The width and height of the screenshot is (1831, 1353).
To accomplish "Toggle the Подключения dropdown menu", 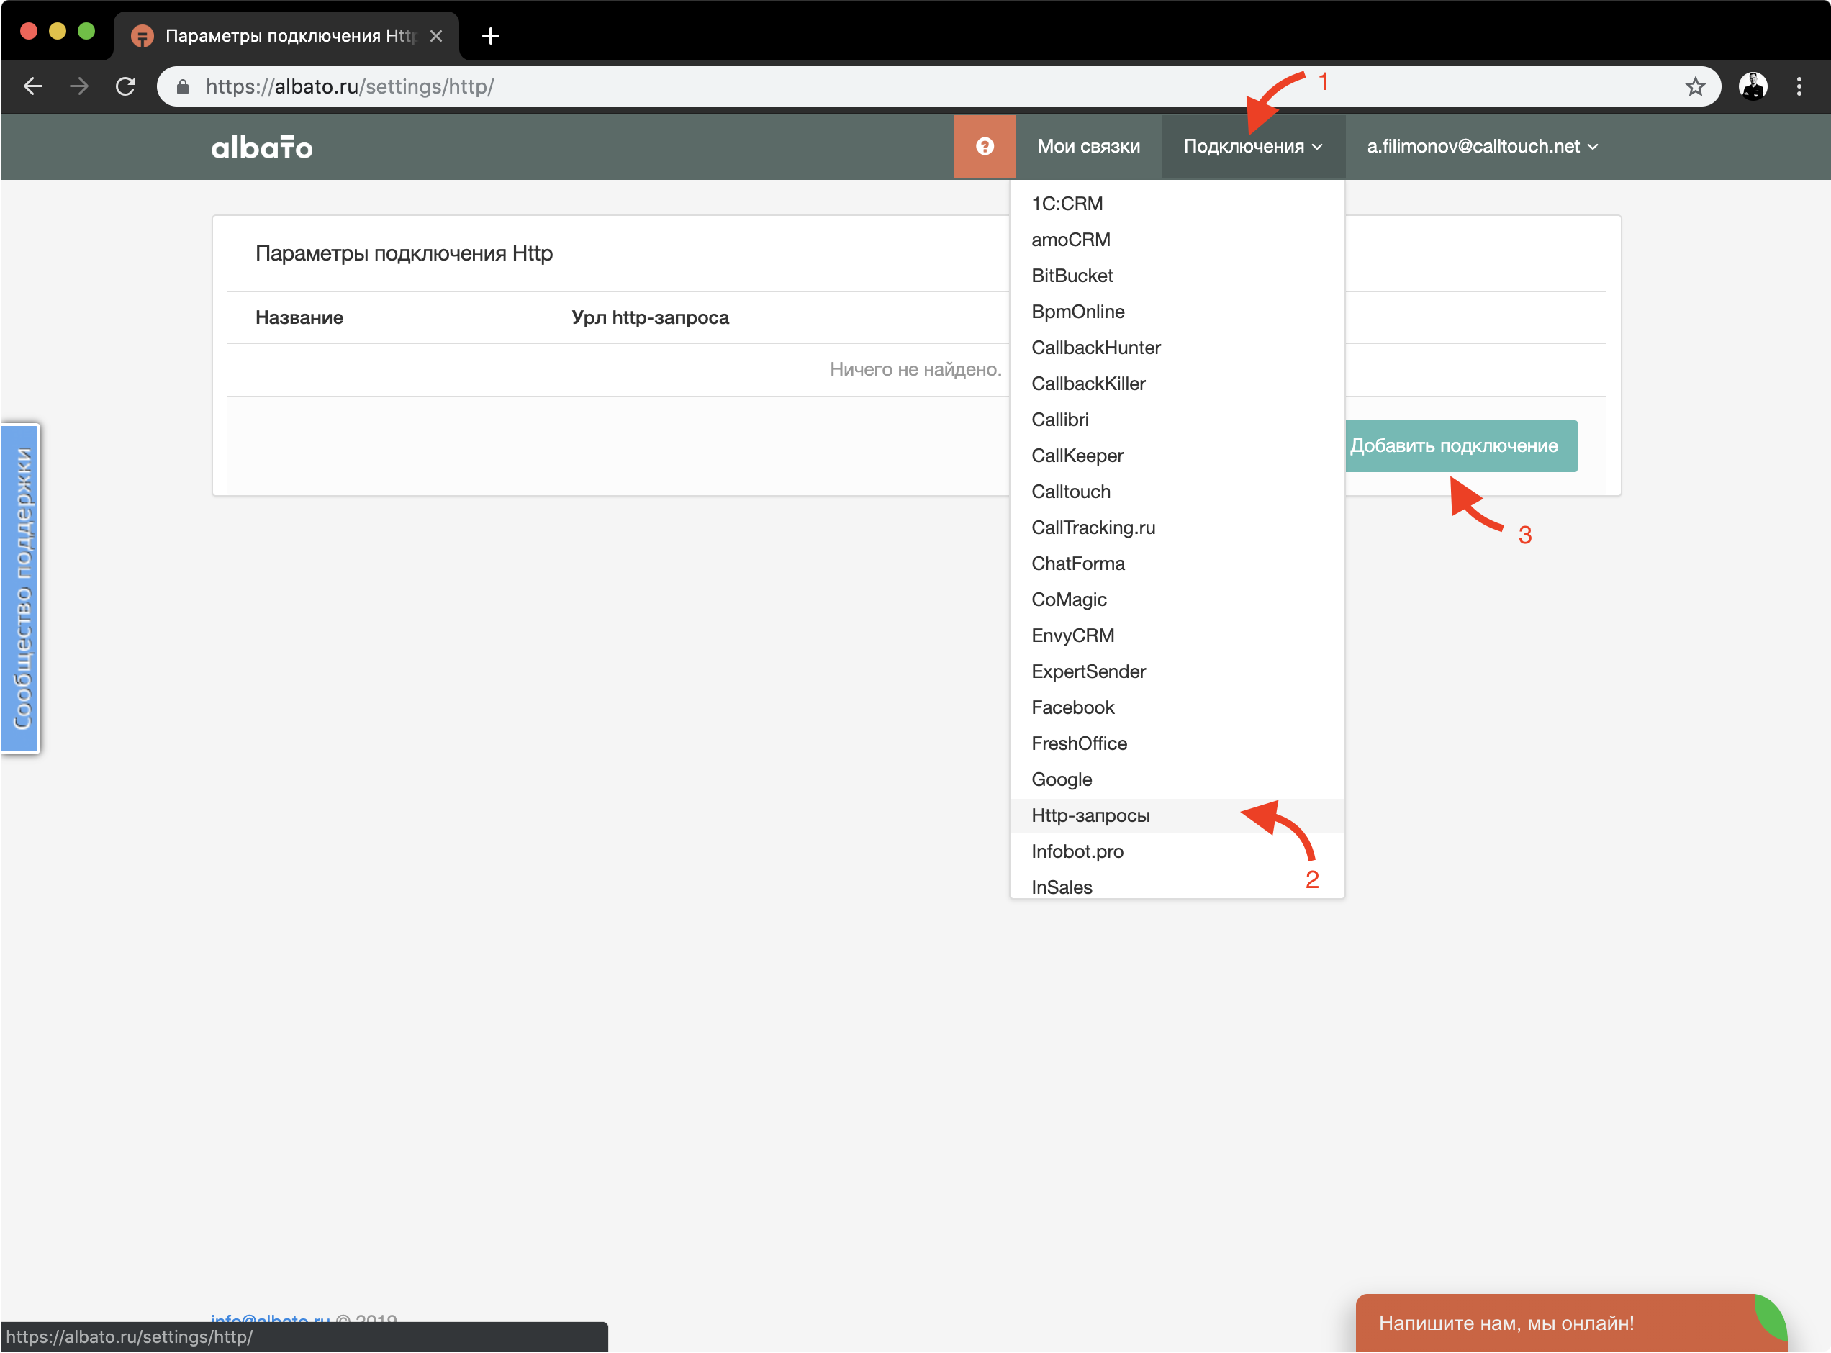I will click(1252, 147).
